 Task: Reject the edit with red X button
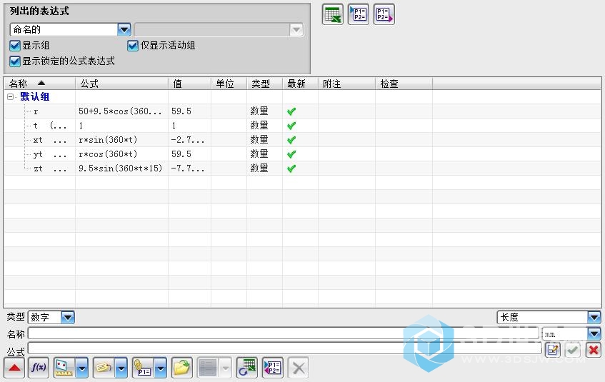pyautogui.click(x=594, y=350)
